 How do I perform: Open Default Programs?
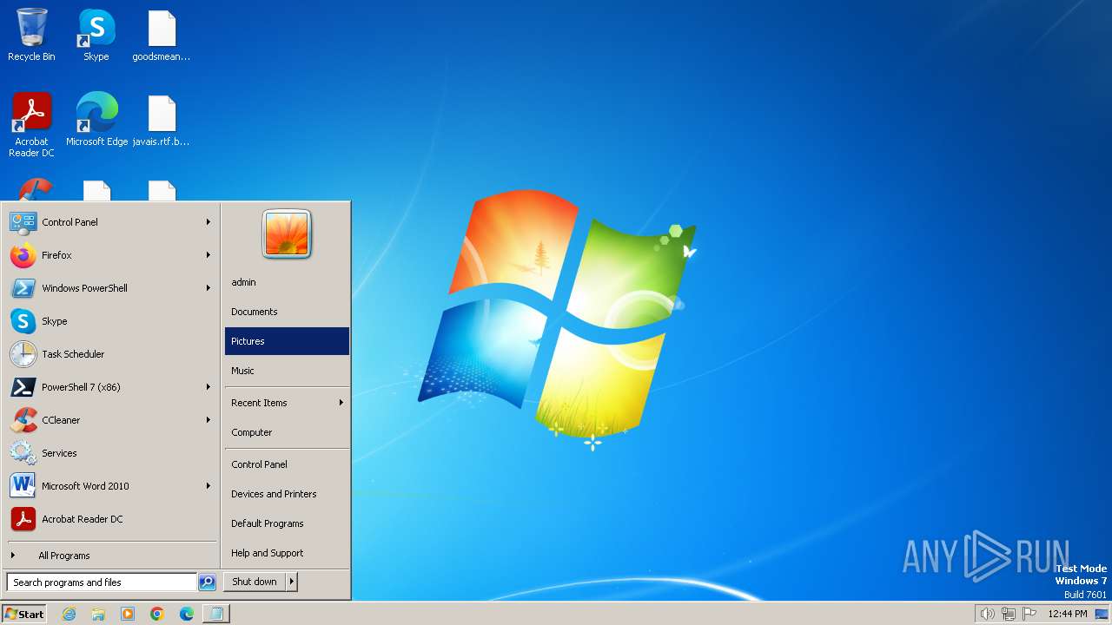(287, 523)
